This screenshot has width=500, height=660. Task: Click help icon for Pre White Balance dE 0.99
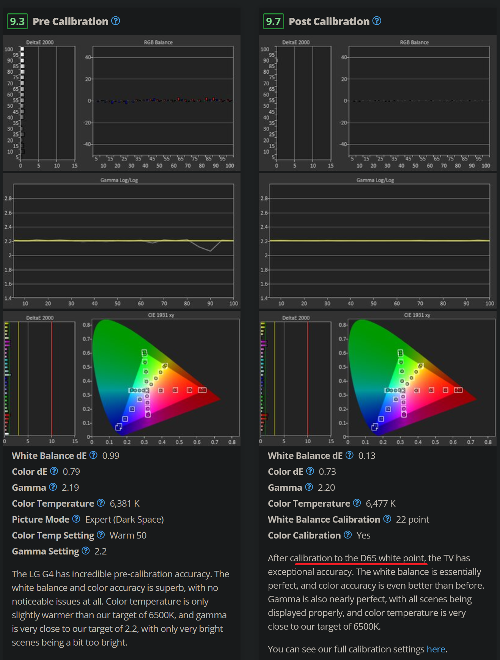pos(93,455)
